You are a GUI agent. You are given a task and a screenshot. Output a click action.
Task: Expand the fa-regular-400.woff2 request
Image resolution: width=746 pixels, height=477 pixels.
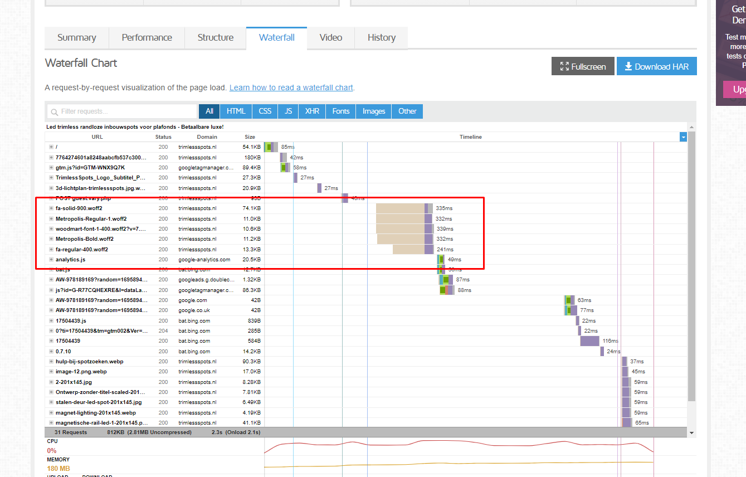coord(51,250)
